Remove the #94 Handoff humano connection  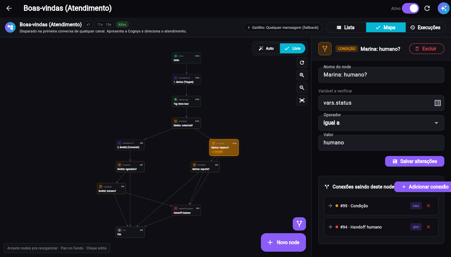(428, 227)
